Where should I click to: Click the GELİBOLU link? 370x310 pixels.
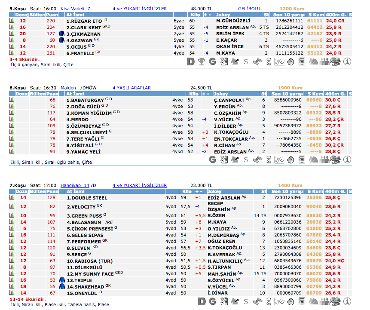pos(250,9)
